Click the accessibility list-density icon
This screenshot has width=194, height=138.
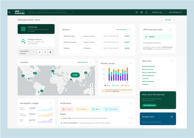coord(45,52)
